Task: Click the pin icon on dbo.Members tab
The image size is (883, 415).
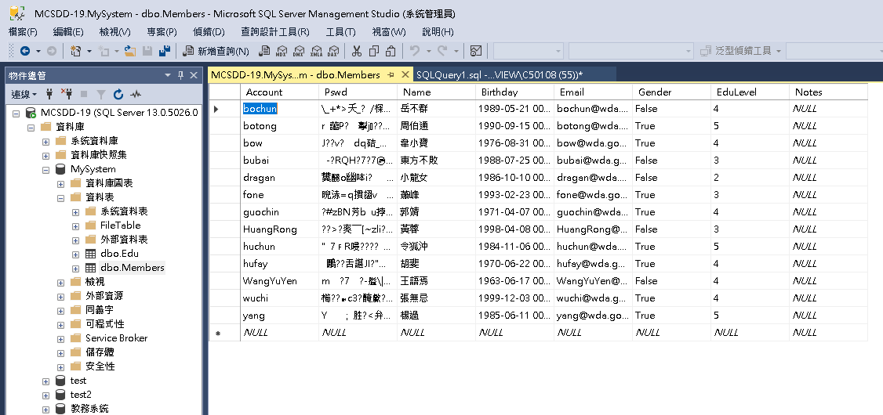Action: (391, 75)
